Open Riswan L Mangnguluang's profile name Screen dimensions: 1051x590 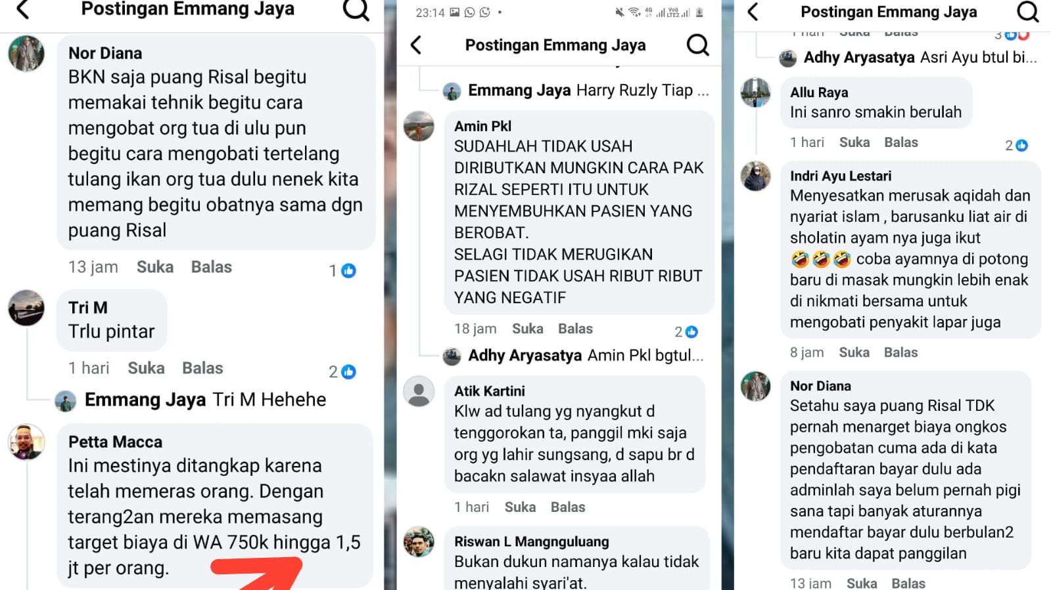pos(532,541)
